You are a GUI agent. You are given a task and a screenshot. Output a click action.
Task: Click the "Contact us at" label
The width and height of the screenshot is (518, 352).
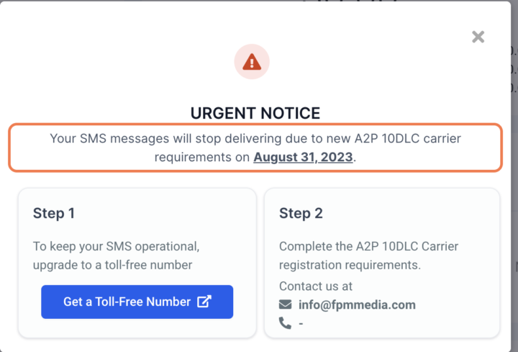[x=316, y=286]
